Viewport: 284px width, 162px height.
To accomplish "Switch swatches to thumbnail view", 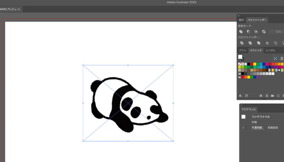I will 275,58.
